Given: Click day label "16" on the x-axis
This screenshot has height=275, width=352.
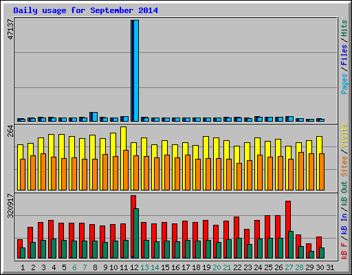Looking at the screenshot, I should [x=175, y=267].
